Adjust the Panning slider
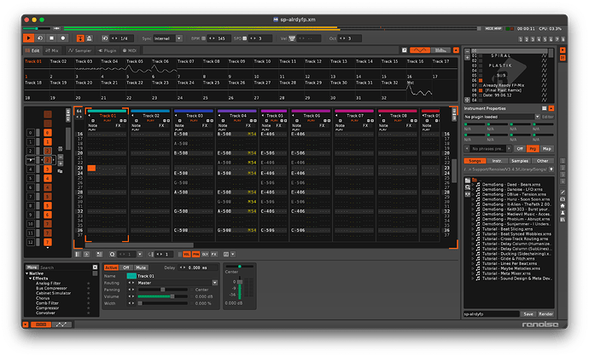Screen dimensions: 589x356 (x=163, y=290)
